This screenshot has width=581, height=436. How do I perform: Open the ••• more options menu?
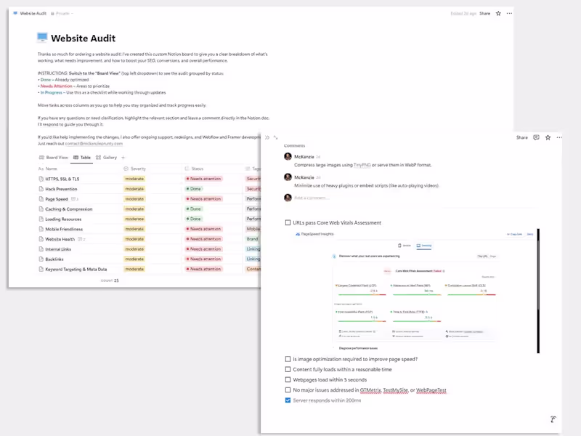point(510,13)
